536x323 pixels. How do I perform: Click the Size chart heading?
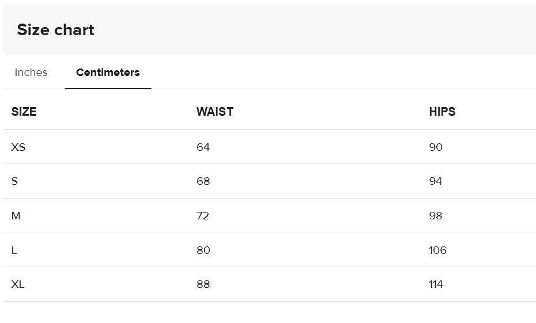56,30
